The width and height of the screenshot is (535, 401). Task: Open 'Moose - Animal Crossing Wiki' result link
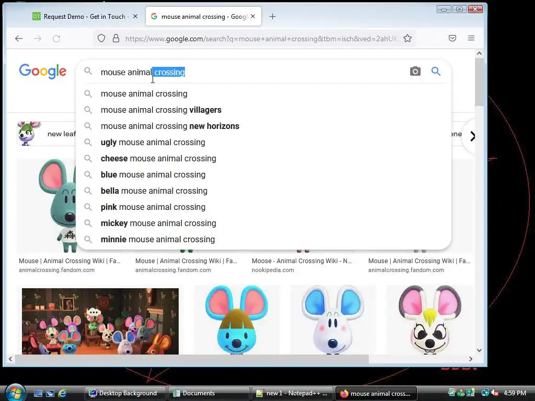tap(301, 261)
